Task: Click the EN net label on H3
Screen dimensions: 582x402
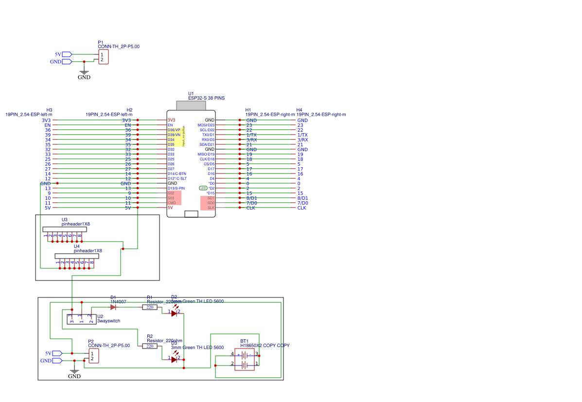Action: click(48, 125)
